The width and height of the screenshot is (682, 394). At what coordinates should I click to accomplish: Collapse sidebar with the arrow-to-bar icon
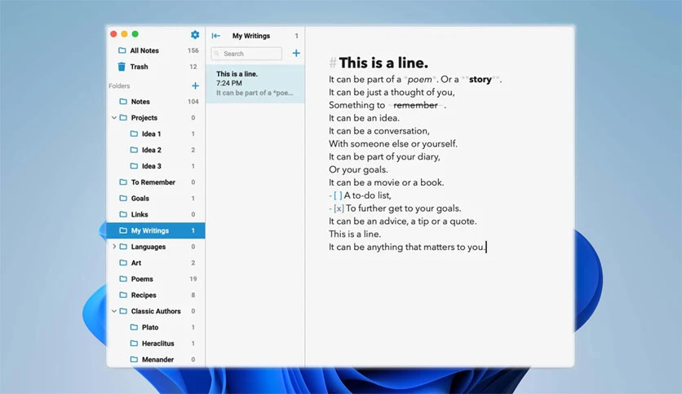pos(215,36)
